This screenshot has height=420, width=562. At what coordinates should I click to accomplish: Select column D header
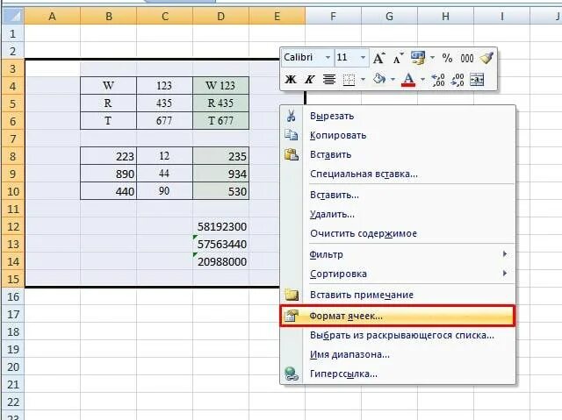220,16
